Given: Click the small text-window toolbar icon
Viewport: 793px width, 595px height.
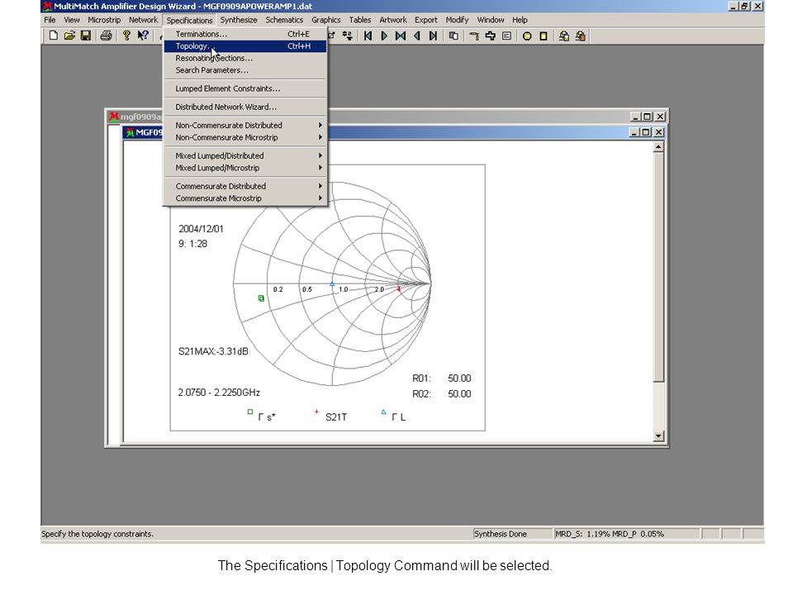Looking at the screenshot, I should tap(506, 36).
